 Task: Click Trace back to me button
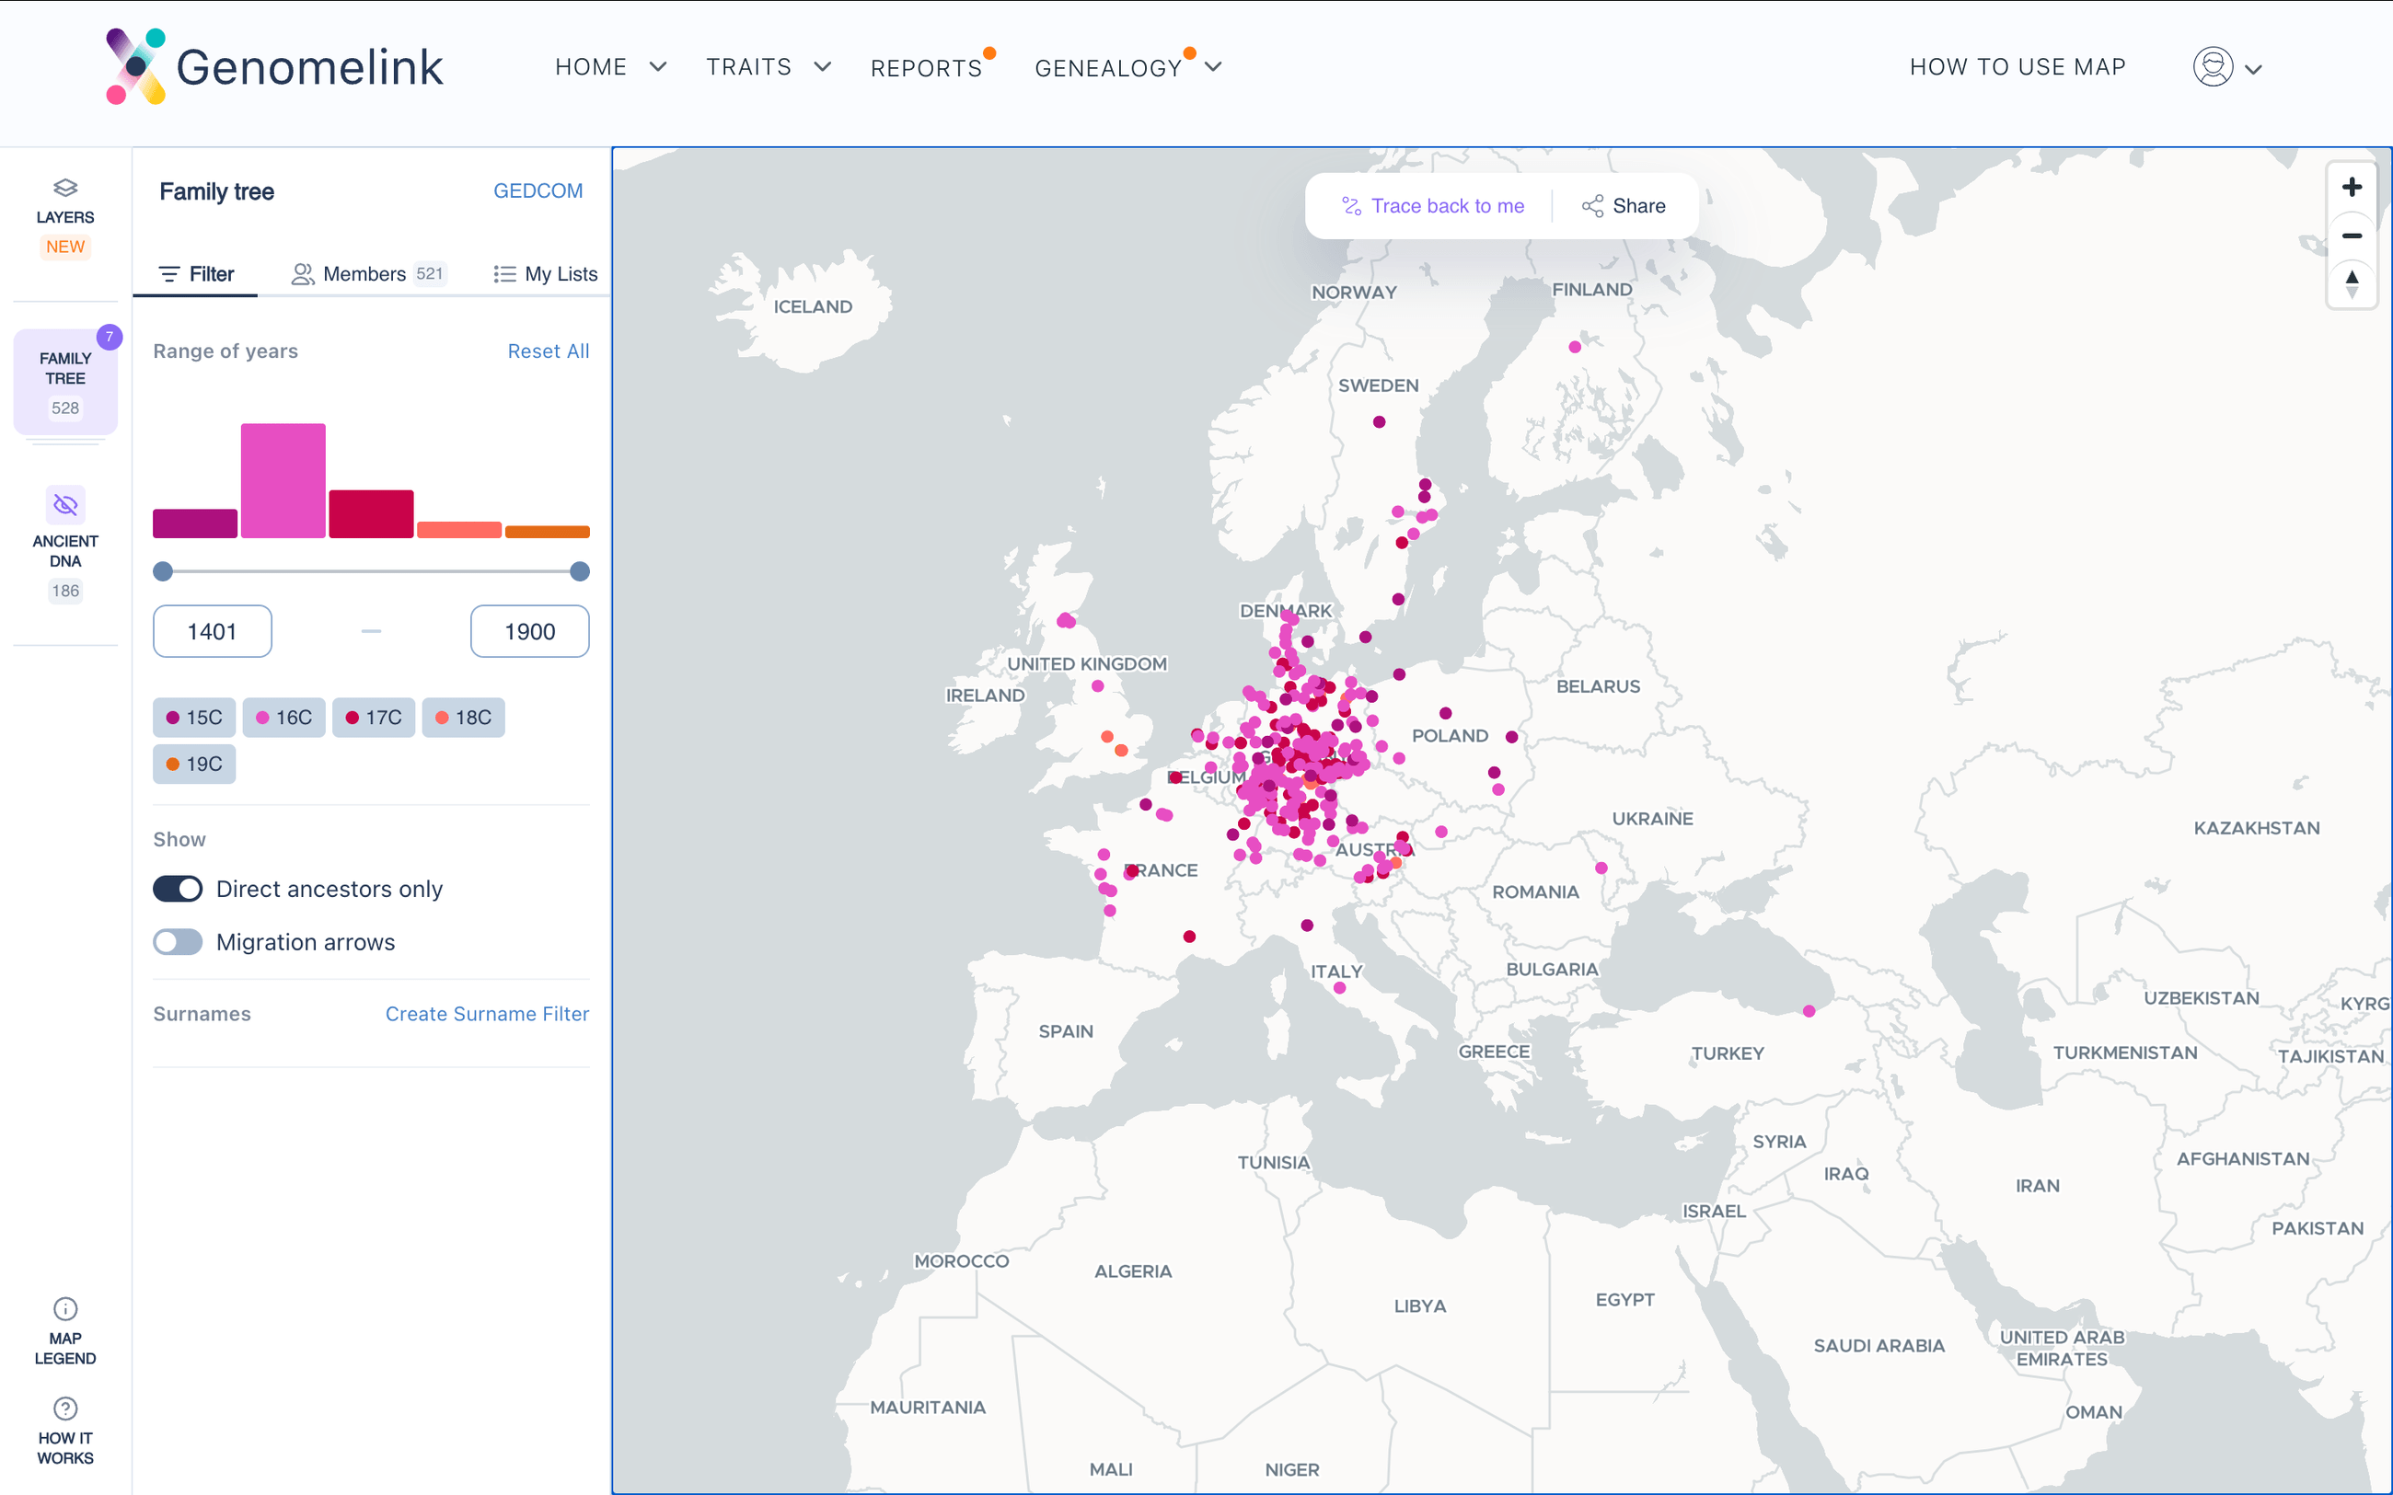click(1433, 206)
